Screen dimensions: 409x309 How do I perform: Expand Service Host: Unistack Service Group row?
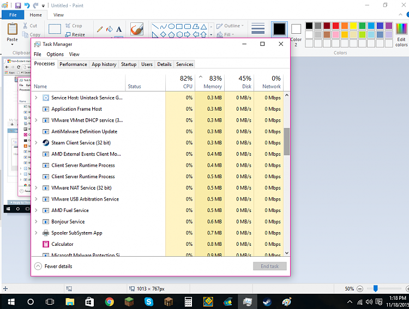(36, 98)
